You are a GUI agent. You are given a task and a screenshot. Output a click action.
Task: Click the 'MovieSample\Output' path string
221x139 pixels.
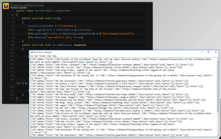pos(116,34)
